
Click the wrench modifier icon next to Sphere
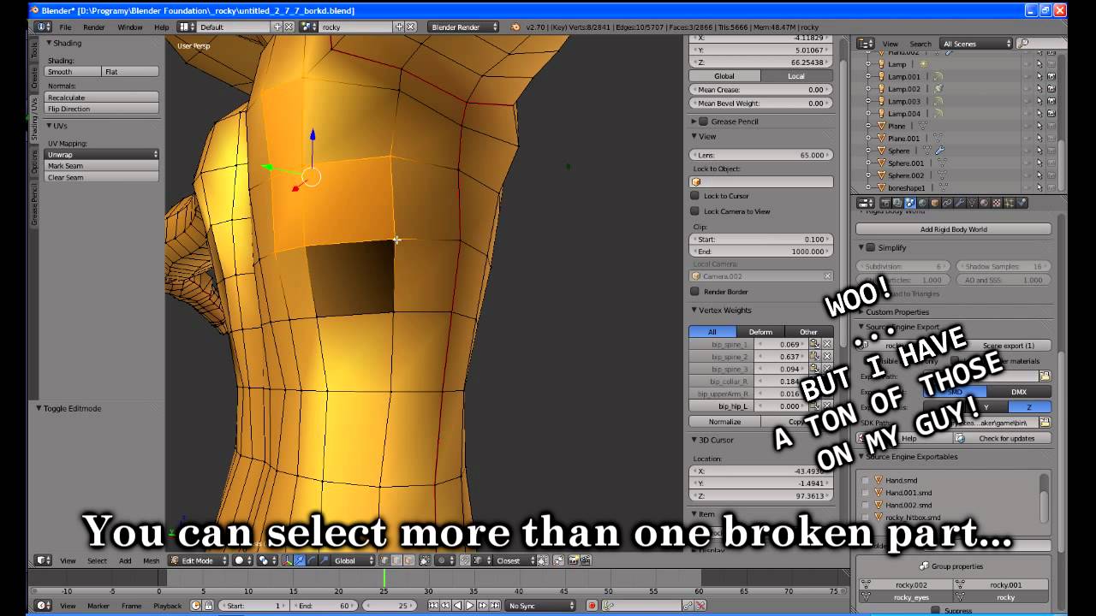pyautogui.click(x=939, y=150)
